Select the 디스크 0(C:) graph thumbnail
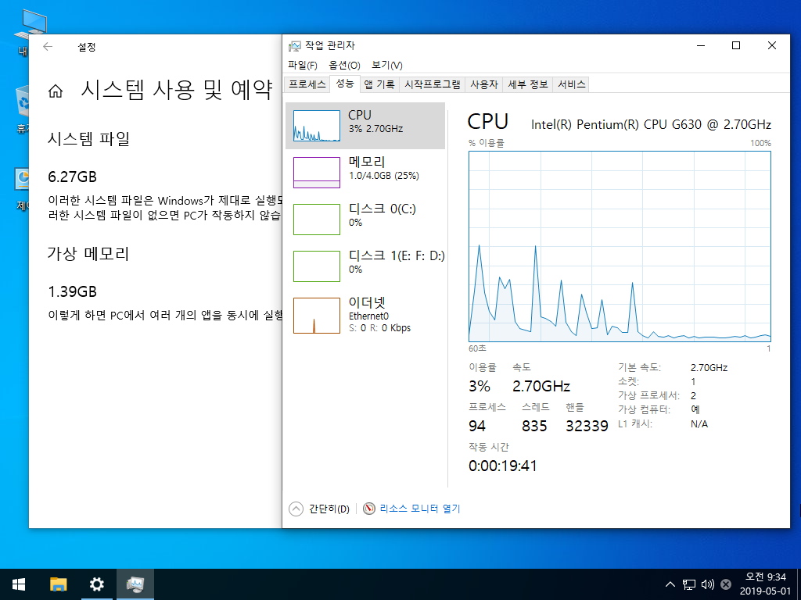Viewport: 801px width, 600px height. pyautogui.click(x=316, y=220)
